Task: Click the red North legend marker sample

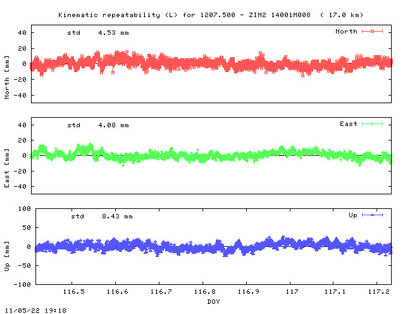Action: pyautogui.click(x=372, y=32)
